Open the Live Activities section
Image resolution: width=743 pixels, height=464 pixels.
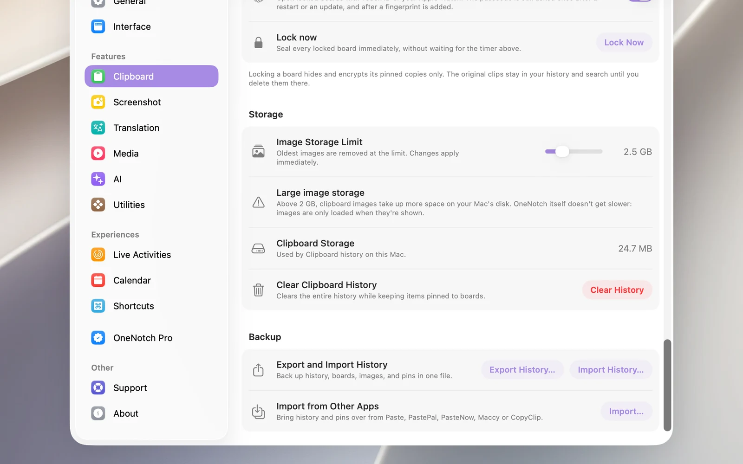[151, 254]
